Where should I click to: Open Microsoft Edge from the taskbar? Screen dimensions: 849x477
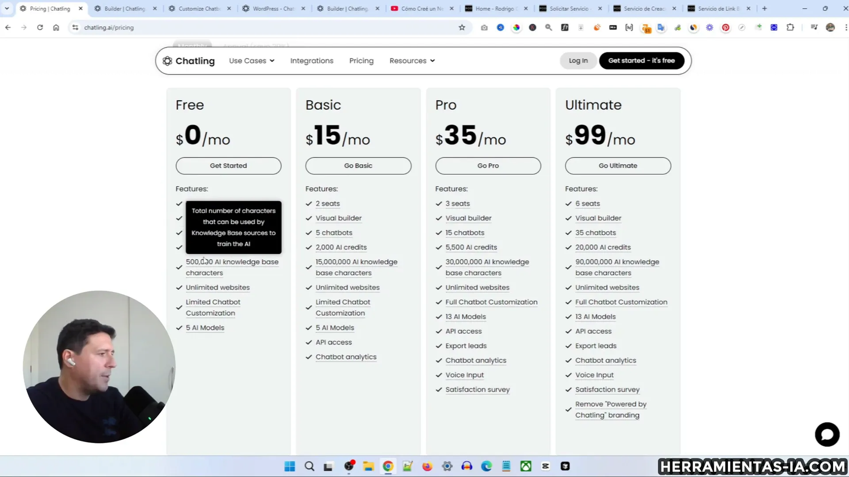pos(486,466)
